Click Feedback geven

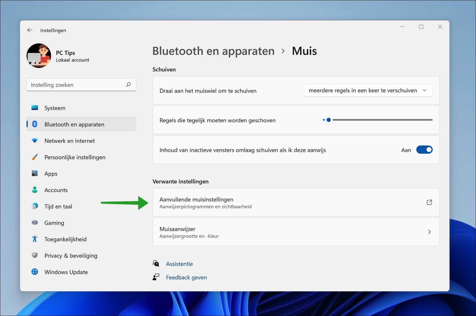point(186,277)
